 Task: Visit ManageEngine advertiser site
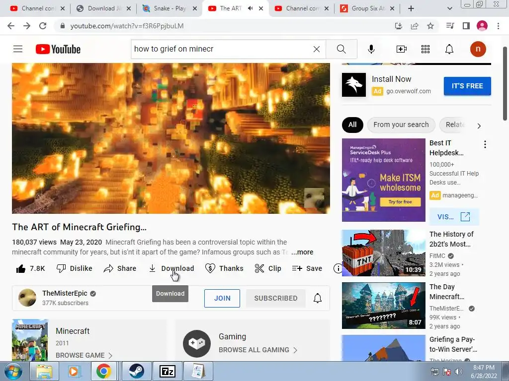(x=454, y=217)
